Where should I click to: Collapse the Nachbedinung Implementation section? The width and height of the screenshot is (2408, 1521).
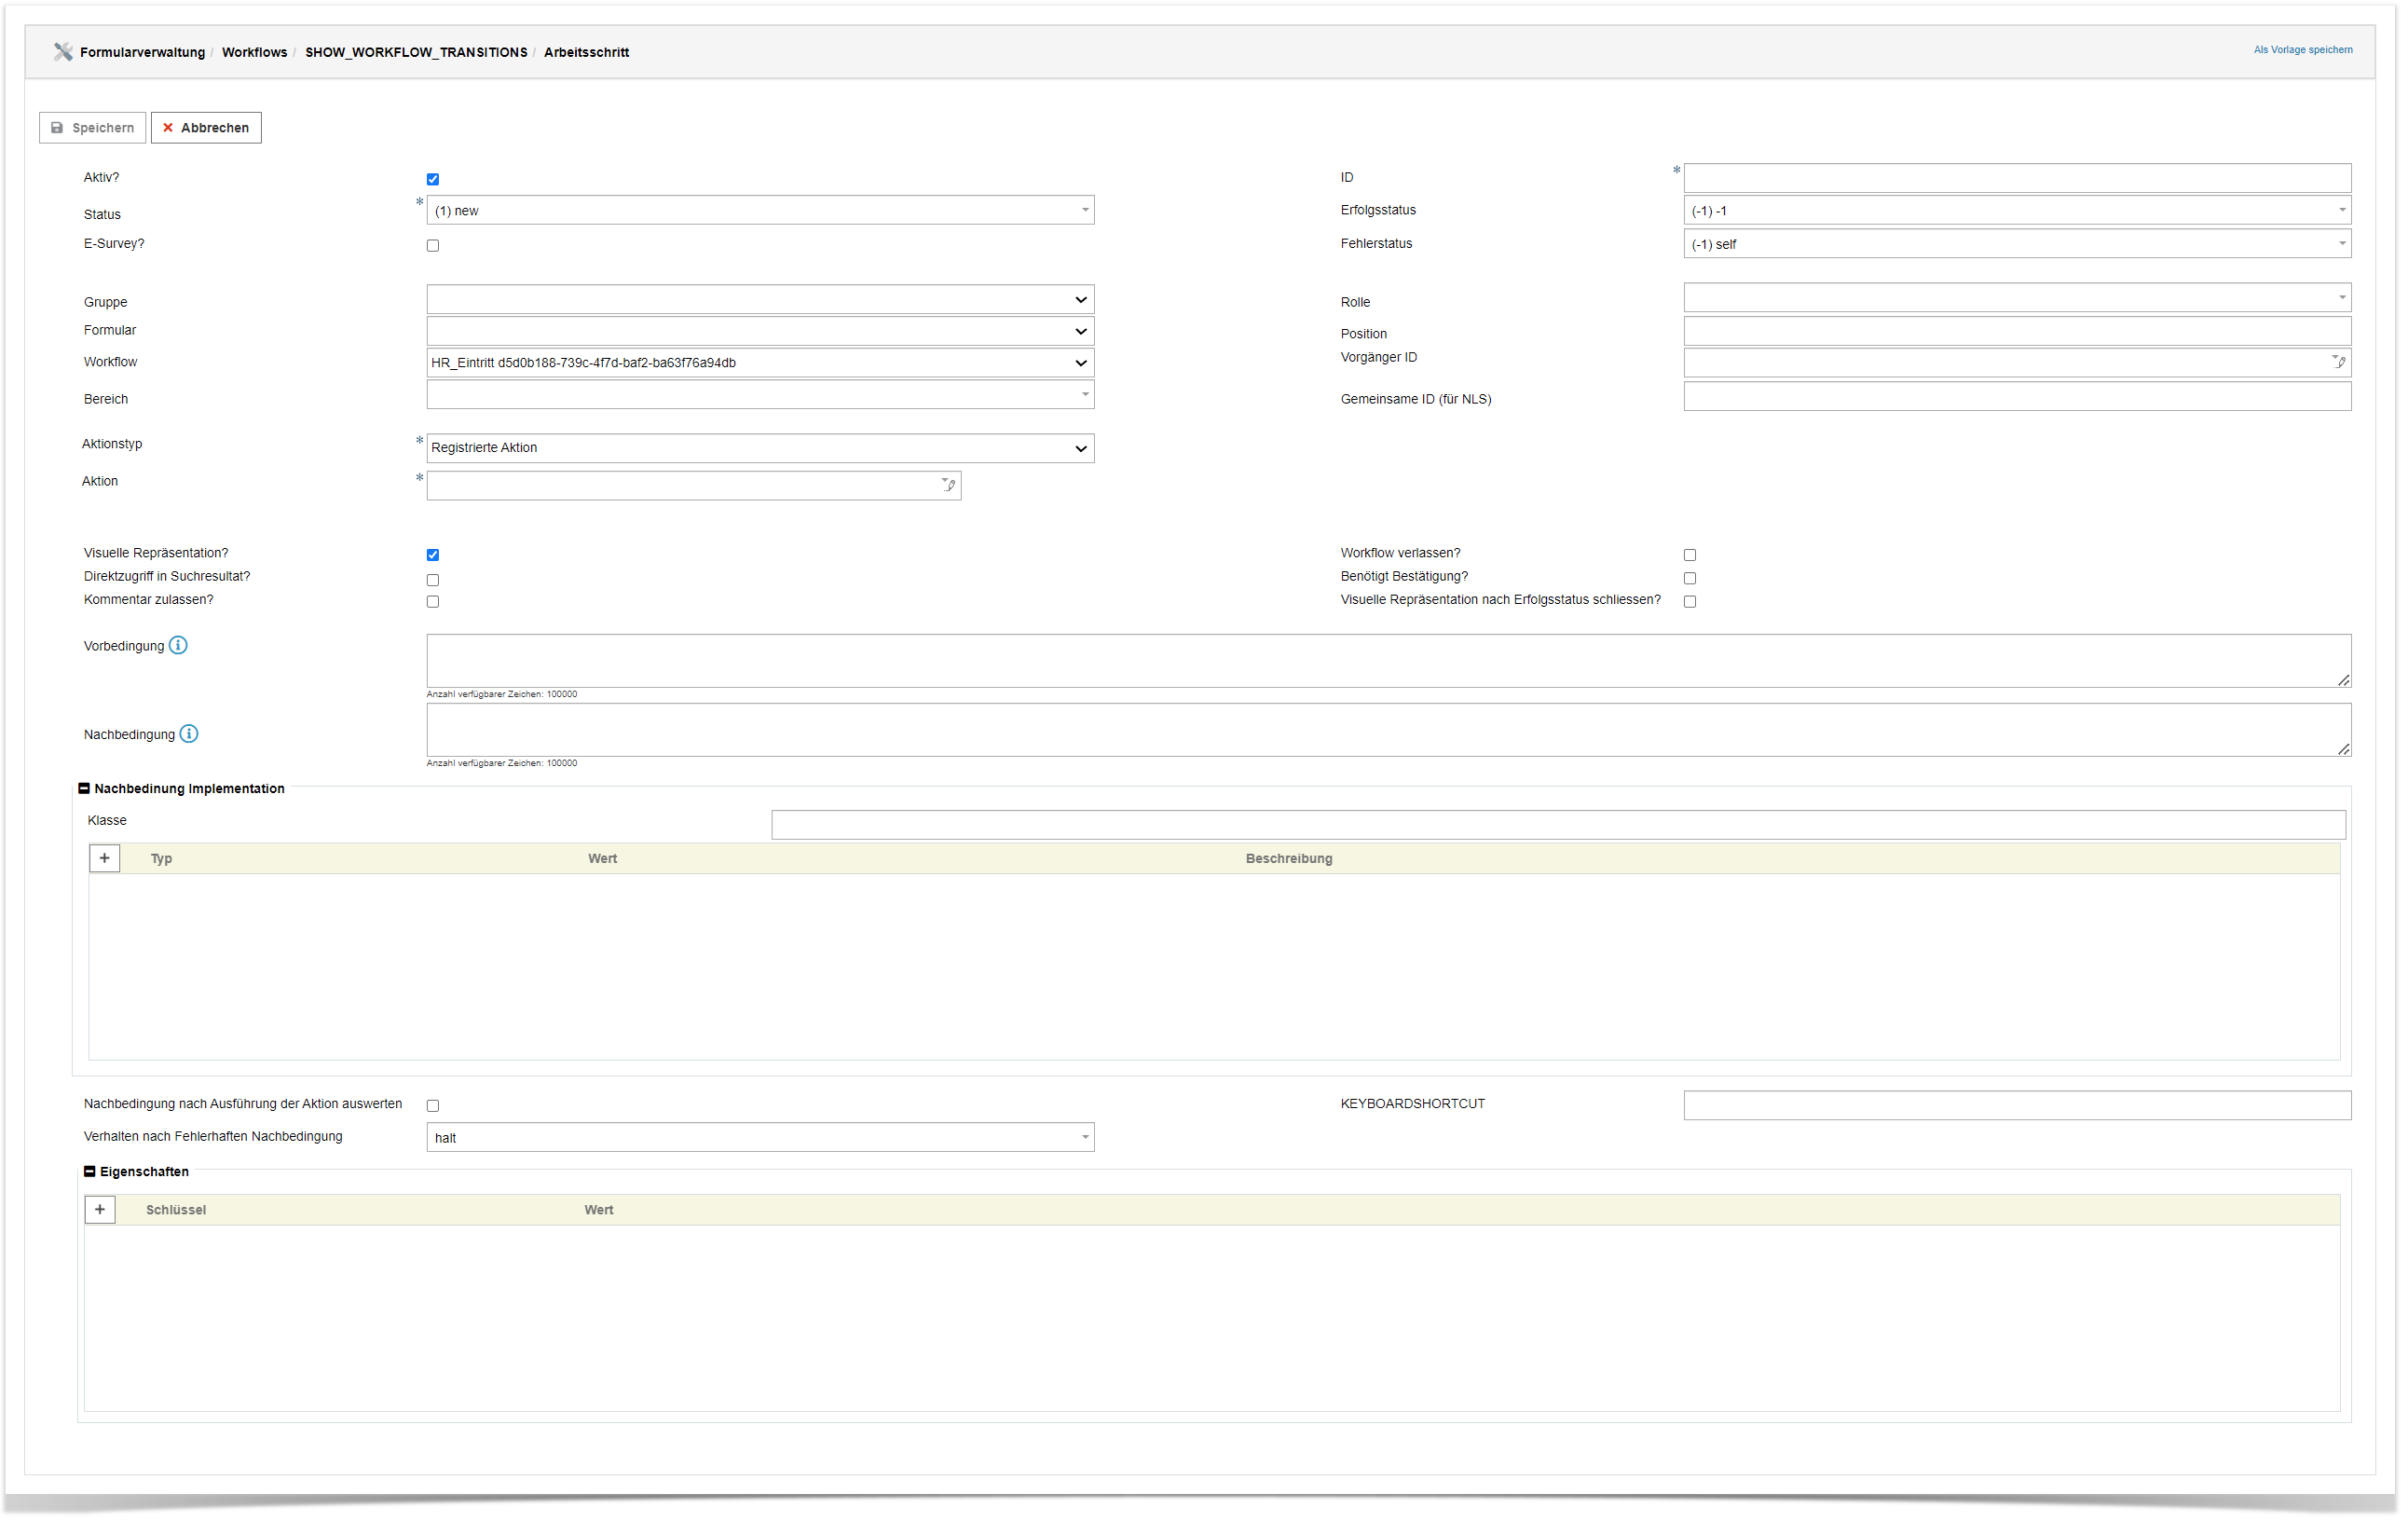(x=84, y=789)
